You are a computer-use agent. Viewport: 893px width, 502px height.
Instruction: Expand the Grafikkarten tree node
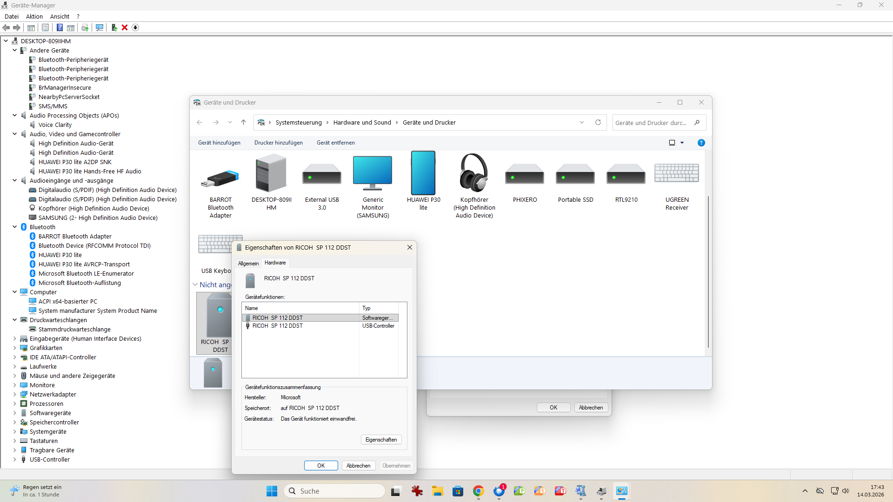[x=14, y=348]
